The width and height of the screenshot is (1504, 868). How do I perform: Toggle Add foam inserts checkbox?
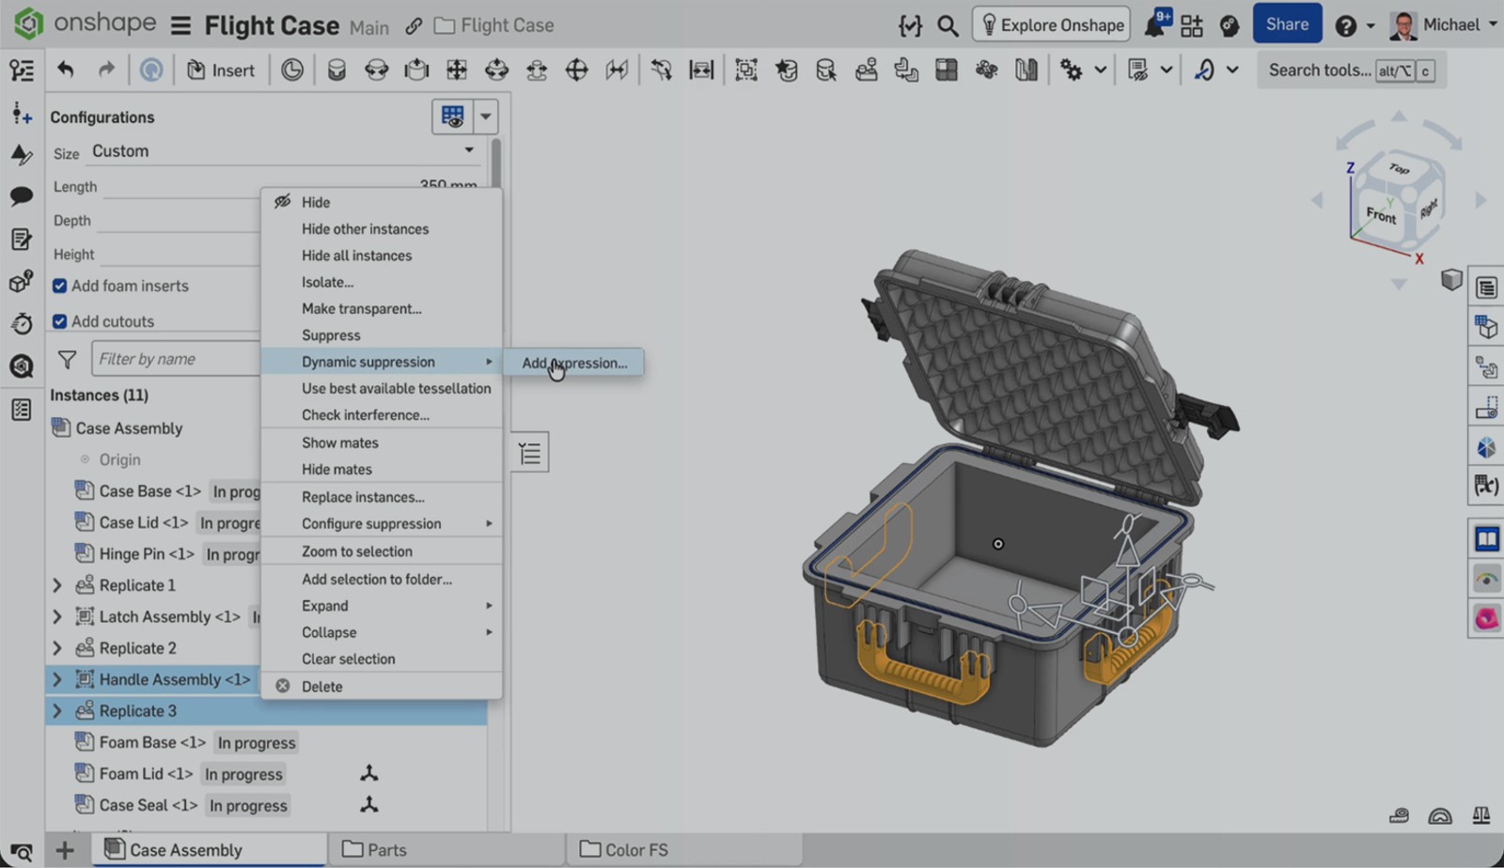pos(59,286)
